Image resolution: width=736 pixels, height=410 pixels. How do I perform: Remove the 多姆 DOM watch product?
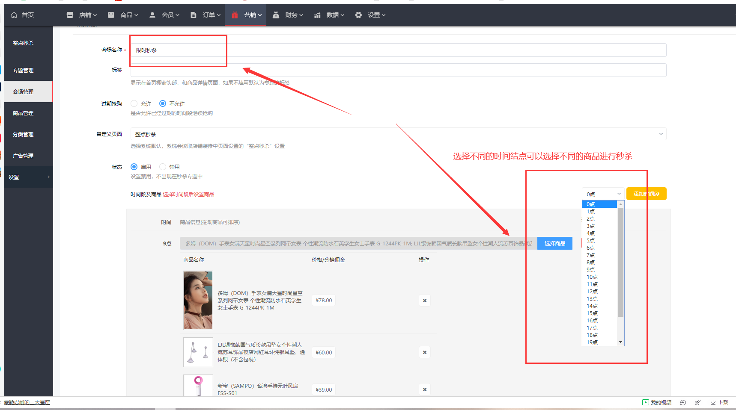(x=425, y=301)
